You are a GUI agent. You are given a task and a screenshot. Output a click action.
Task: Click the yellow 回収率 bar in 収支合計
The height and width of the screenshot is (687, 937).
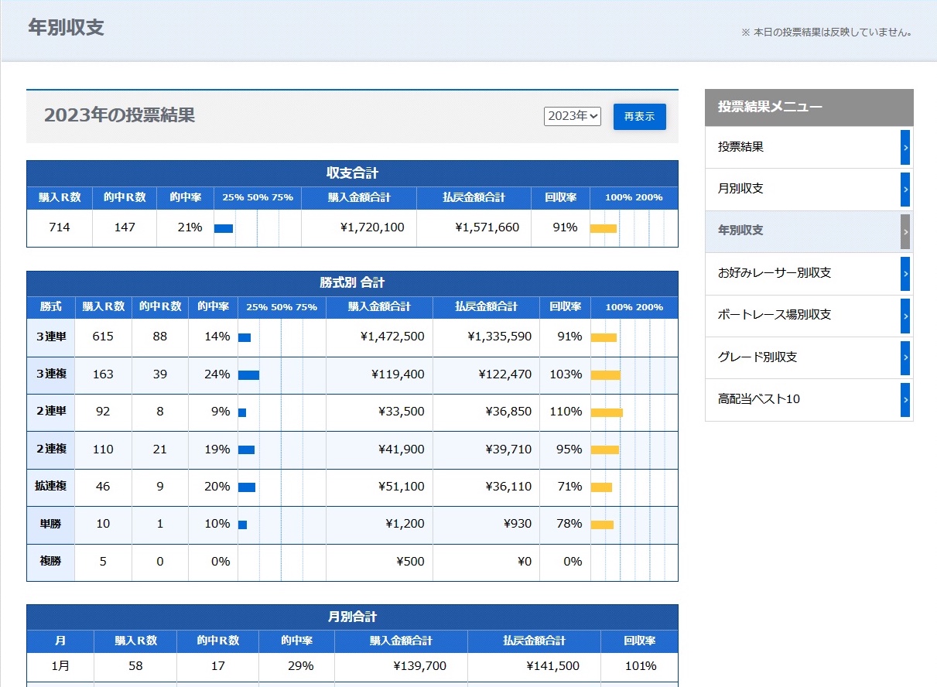604,228
